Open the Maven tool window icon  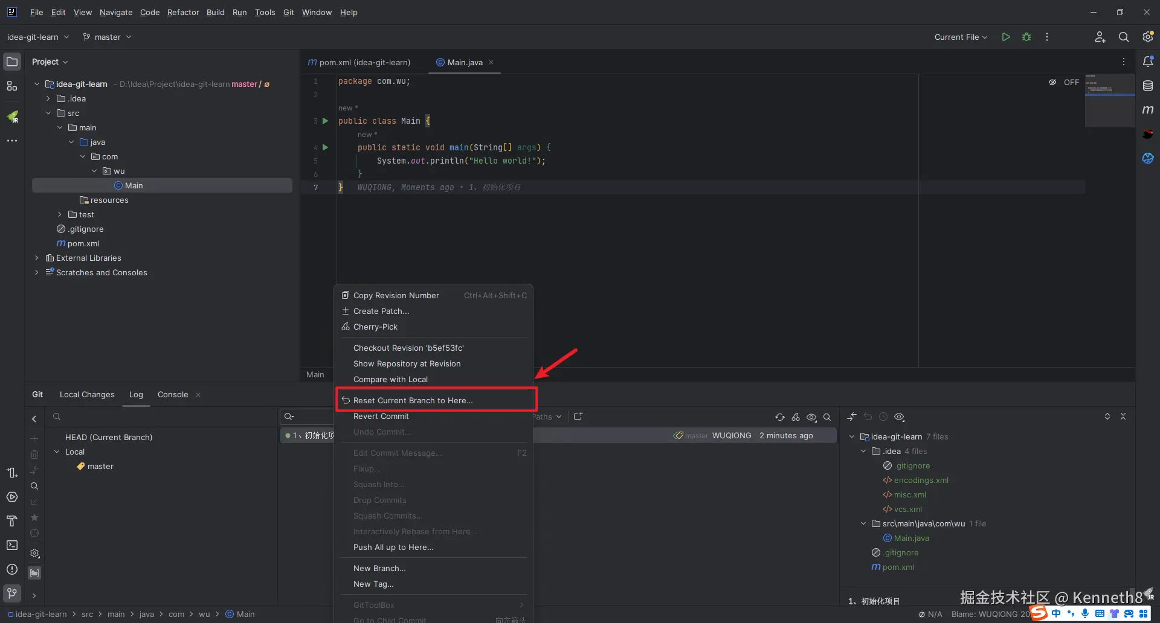pyautogui.click(x=1148, y=110)
